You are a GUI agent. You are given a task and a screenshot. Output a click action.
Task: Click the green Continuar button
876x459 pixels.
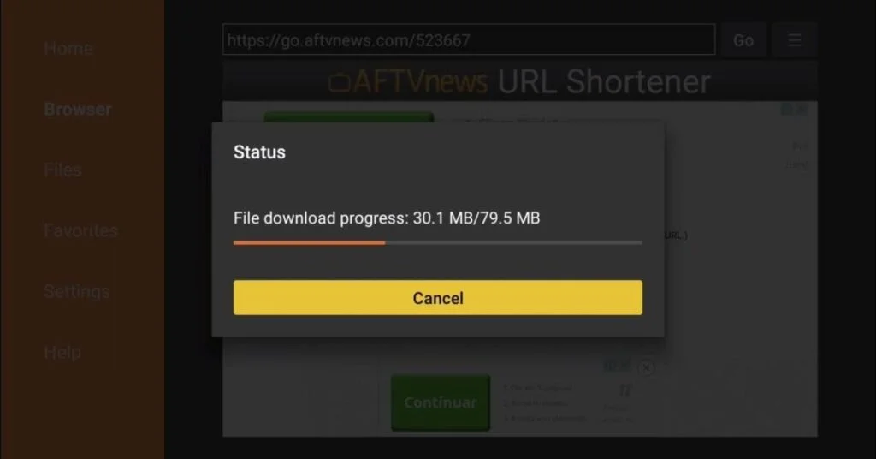click(441, 402)
